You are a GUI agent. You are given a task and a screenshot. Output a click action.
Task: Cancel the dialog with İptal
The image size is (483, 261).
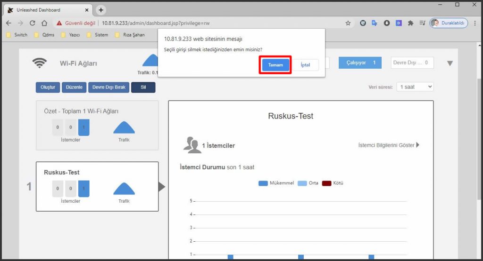coord(305,65)
